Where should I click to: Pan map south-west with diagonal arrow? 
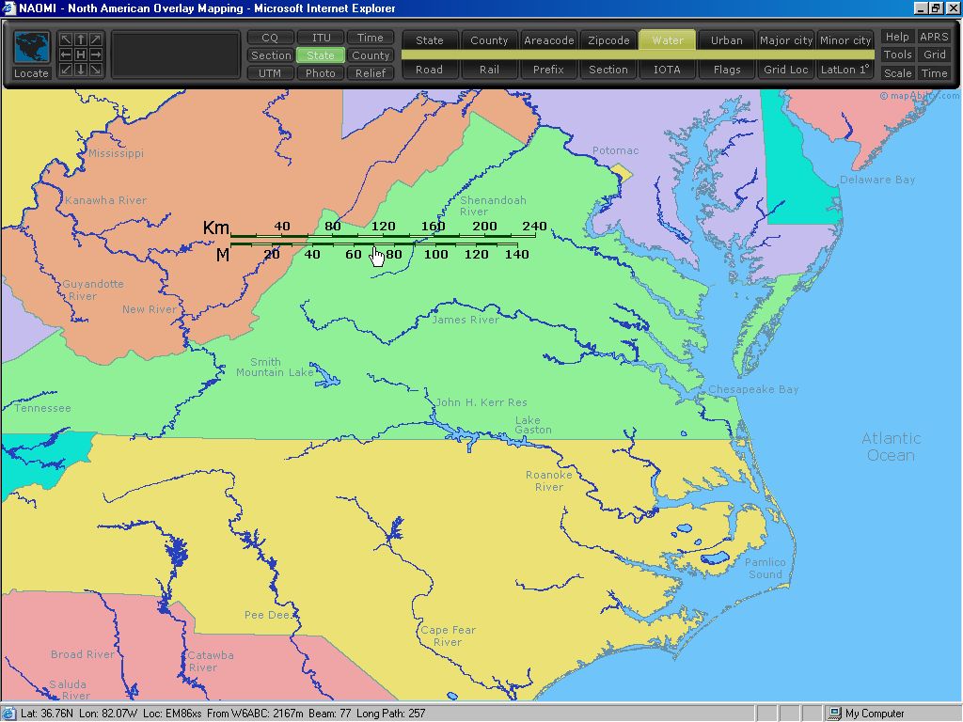[66, 70]
